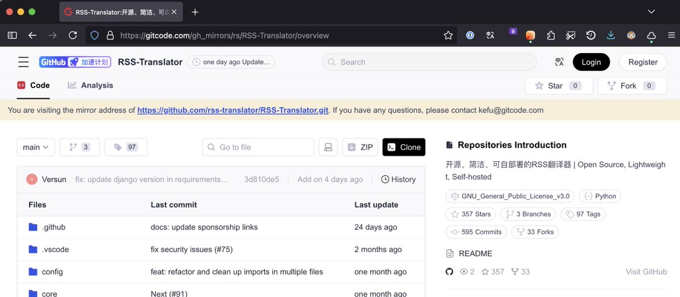Select the RSS-Translator browser tab
Image resolution: width=680 pixels, height=297 pixels.
click(121, 12)
